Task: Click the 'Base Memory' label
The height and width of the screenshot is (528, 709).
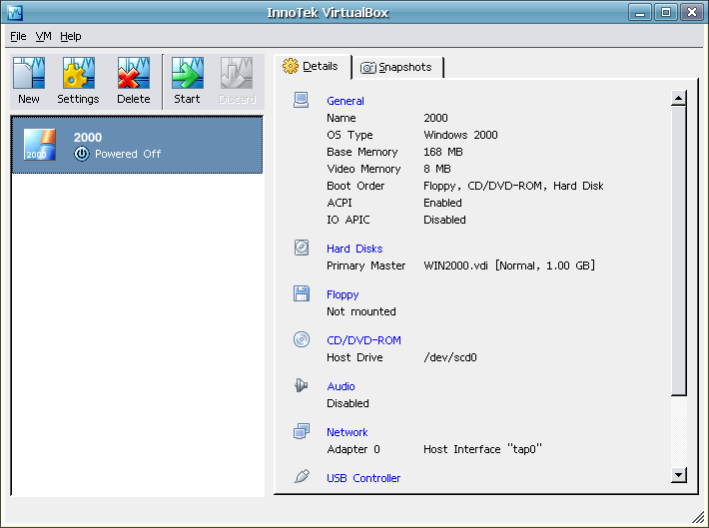Action: (362, 152)
